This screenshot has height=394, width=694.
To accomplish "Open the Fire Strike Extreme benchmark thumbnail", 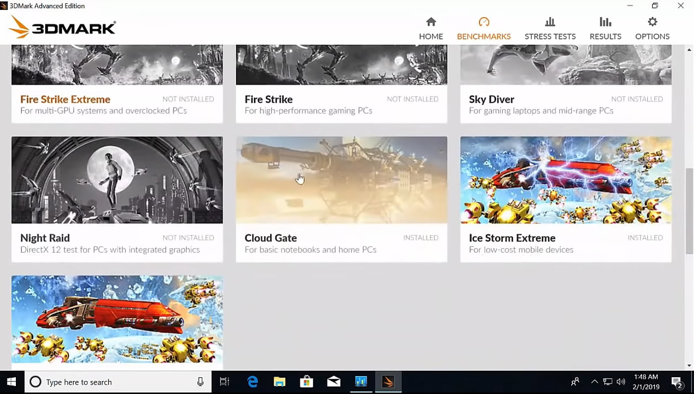I will tap(117, 65).
